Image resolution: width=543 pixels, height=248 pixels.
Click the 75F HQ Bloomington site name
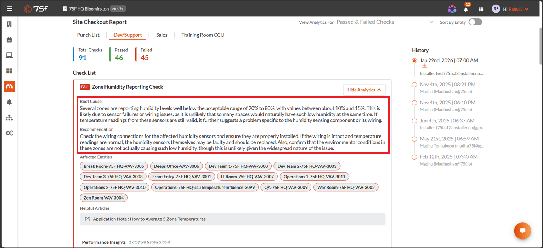(89, 9)
